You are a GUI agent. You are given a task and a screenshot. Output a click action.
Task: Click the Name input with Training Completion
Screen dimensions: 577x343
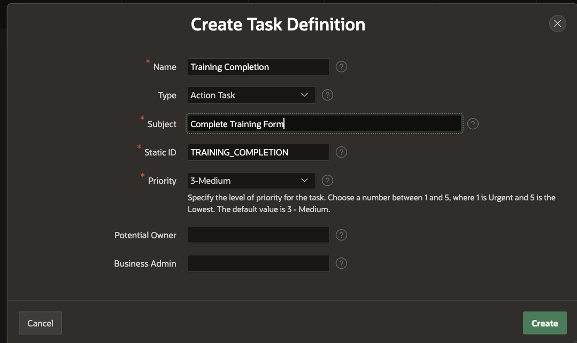[x=258, y=67]
